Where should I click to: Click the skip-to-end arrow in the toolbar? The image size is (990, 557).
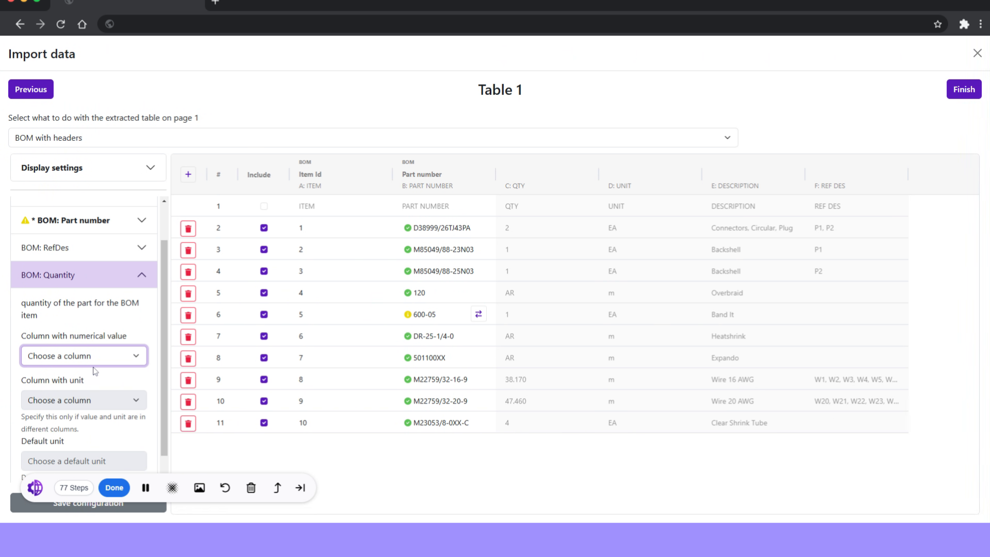click(x=301, y=487)
